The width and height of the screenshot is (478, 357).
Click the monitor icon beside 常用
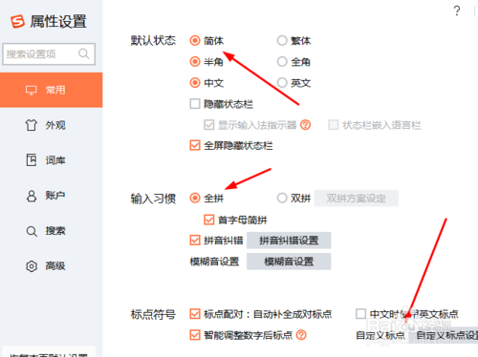point(32,90)
